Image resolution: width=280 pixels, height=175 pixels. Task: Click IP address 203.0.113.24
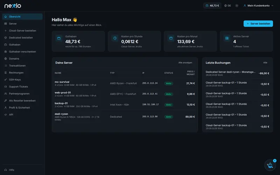(x=150, y=83)
